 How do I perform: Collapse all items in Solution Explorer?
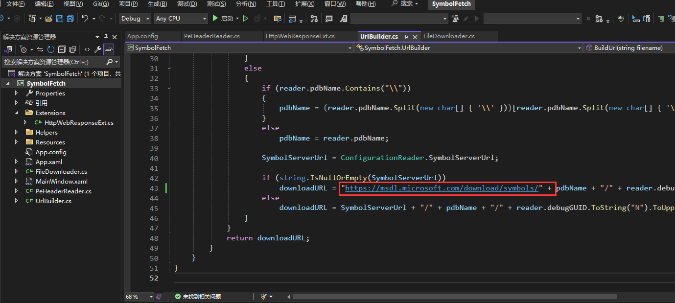[x=62, y=49]
